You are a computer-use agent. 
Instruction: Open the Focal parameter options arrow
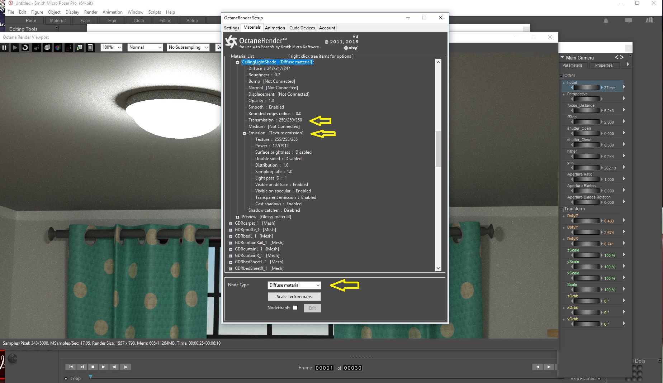624,87
